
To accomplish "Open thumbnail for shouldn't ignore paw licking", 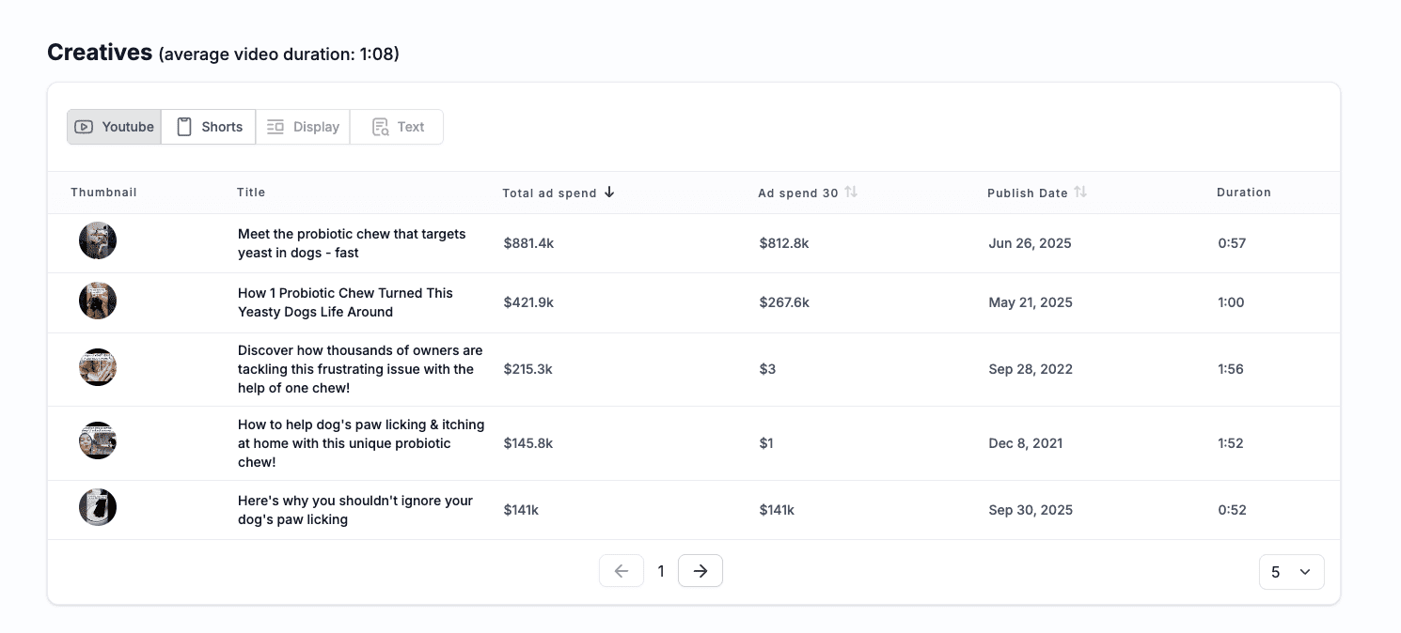I will pyautogui.click(x=98, y=508).
